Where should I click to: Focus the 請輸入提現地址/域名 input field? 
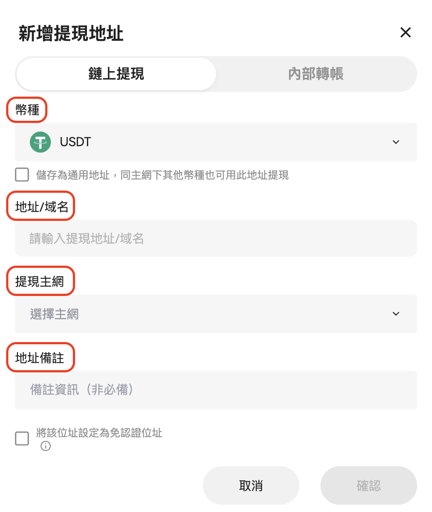(x=216, y=238)
